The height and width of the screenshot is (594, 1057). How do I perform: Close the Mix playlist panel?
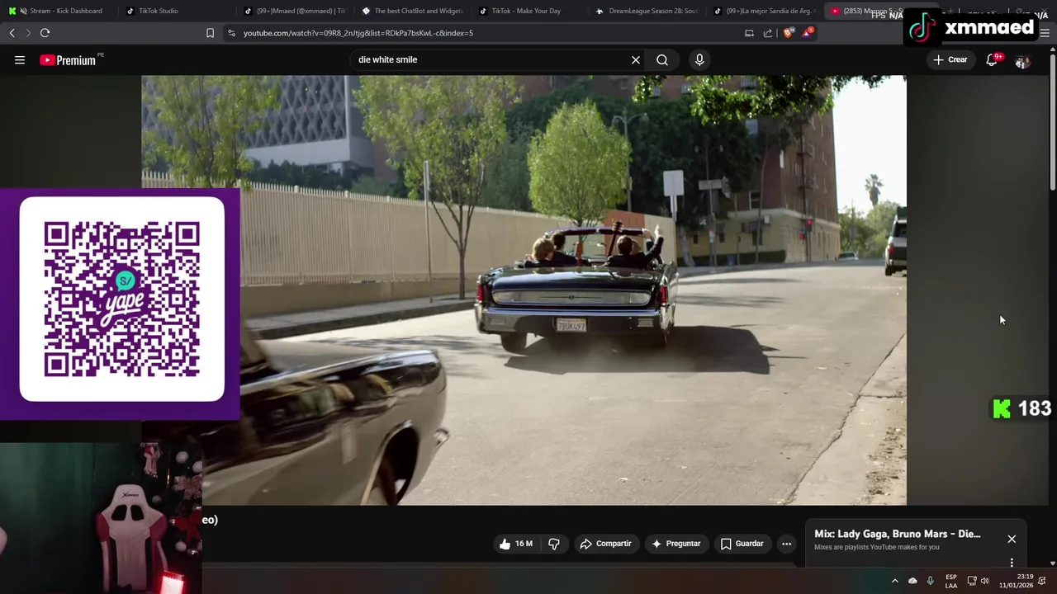(x=1012, y=539)
